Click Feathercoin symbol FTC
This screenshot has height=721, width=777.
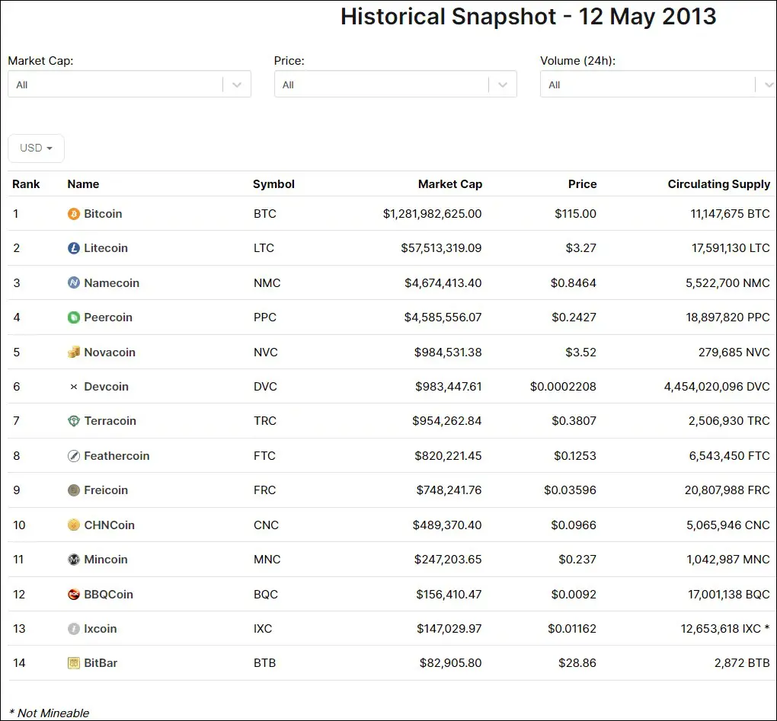(264, 455)
